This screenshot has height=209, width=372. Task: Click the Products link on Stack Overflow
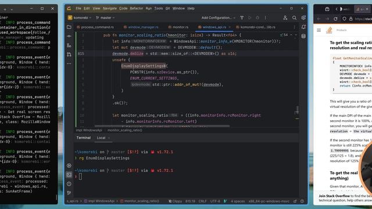[x=341, y=30]
